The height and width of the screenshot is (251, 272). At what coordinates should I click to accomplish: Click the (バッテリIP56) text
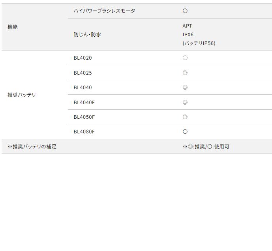tap(199, 43)
